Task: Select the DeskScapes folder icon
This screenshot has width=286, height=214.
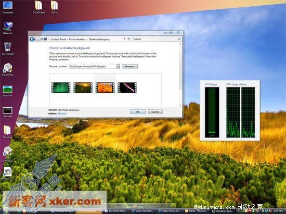Action: [x=39, y=7]
